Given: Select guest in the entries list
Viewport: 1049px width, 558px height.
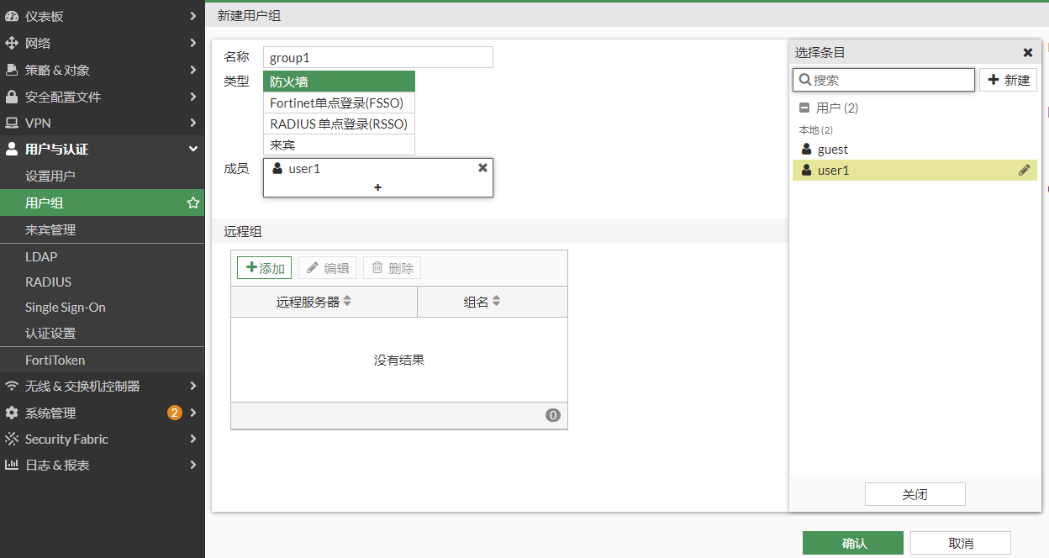Looking at the screenshot, I should click(x=915, y=149).
